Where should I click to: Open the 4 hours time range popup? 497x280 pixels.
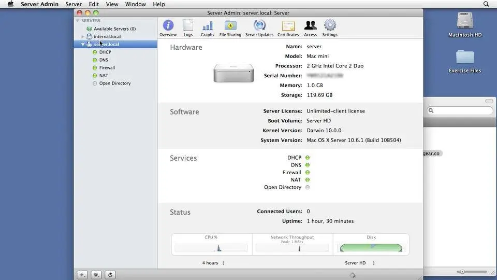[x=213, y=263]
